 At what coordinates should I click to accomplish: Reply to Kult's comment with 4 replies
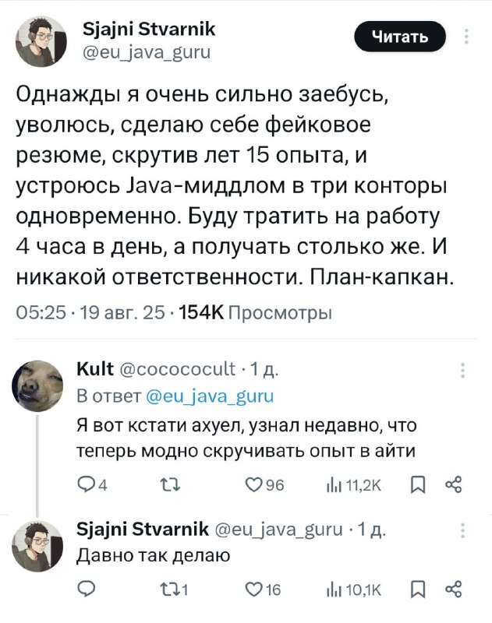[92, 484]
